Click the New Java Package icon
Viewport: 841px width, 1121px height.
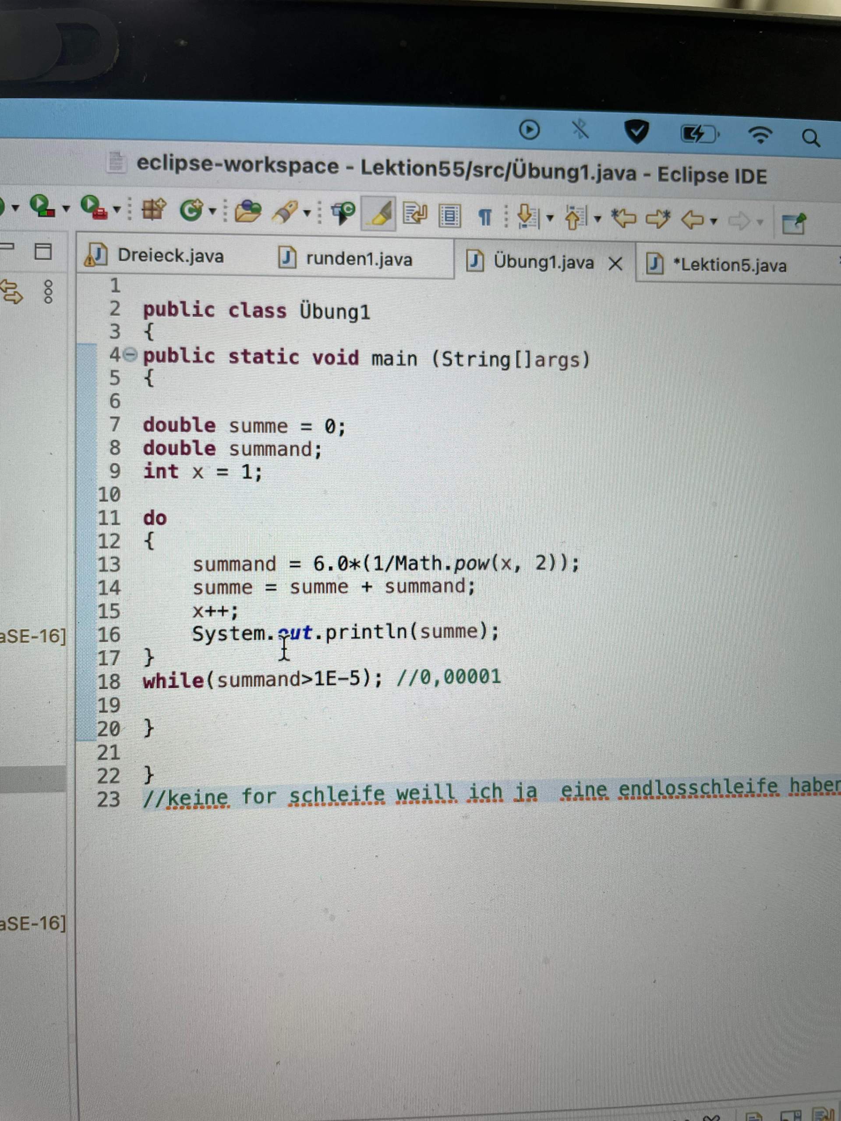coord(153,209)
